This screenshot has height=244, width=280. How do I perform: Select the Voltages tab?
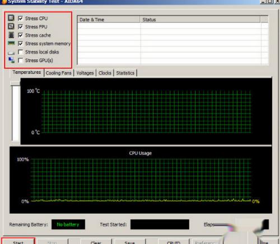pos(85,73)
